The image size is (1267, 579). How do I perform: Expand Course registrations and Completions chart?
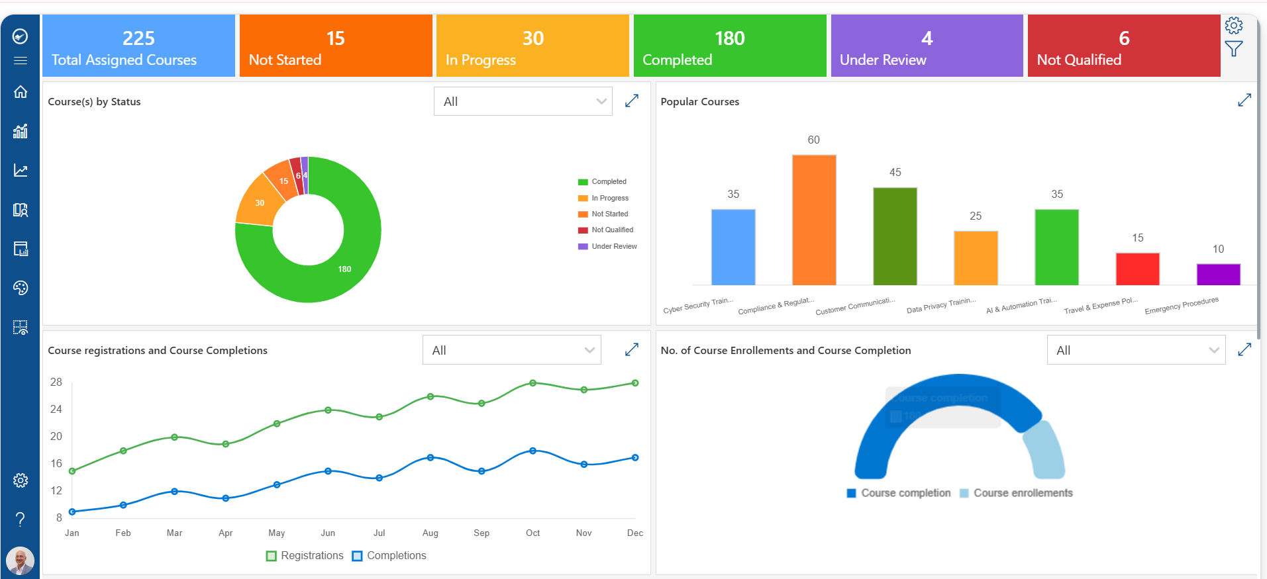(632, 349)
